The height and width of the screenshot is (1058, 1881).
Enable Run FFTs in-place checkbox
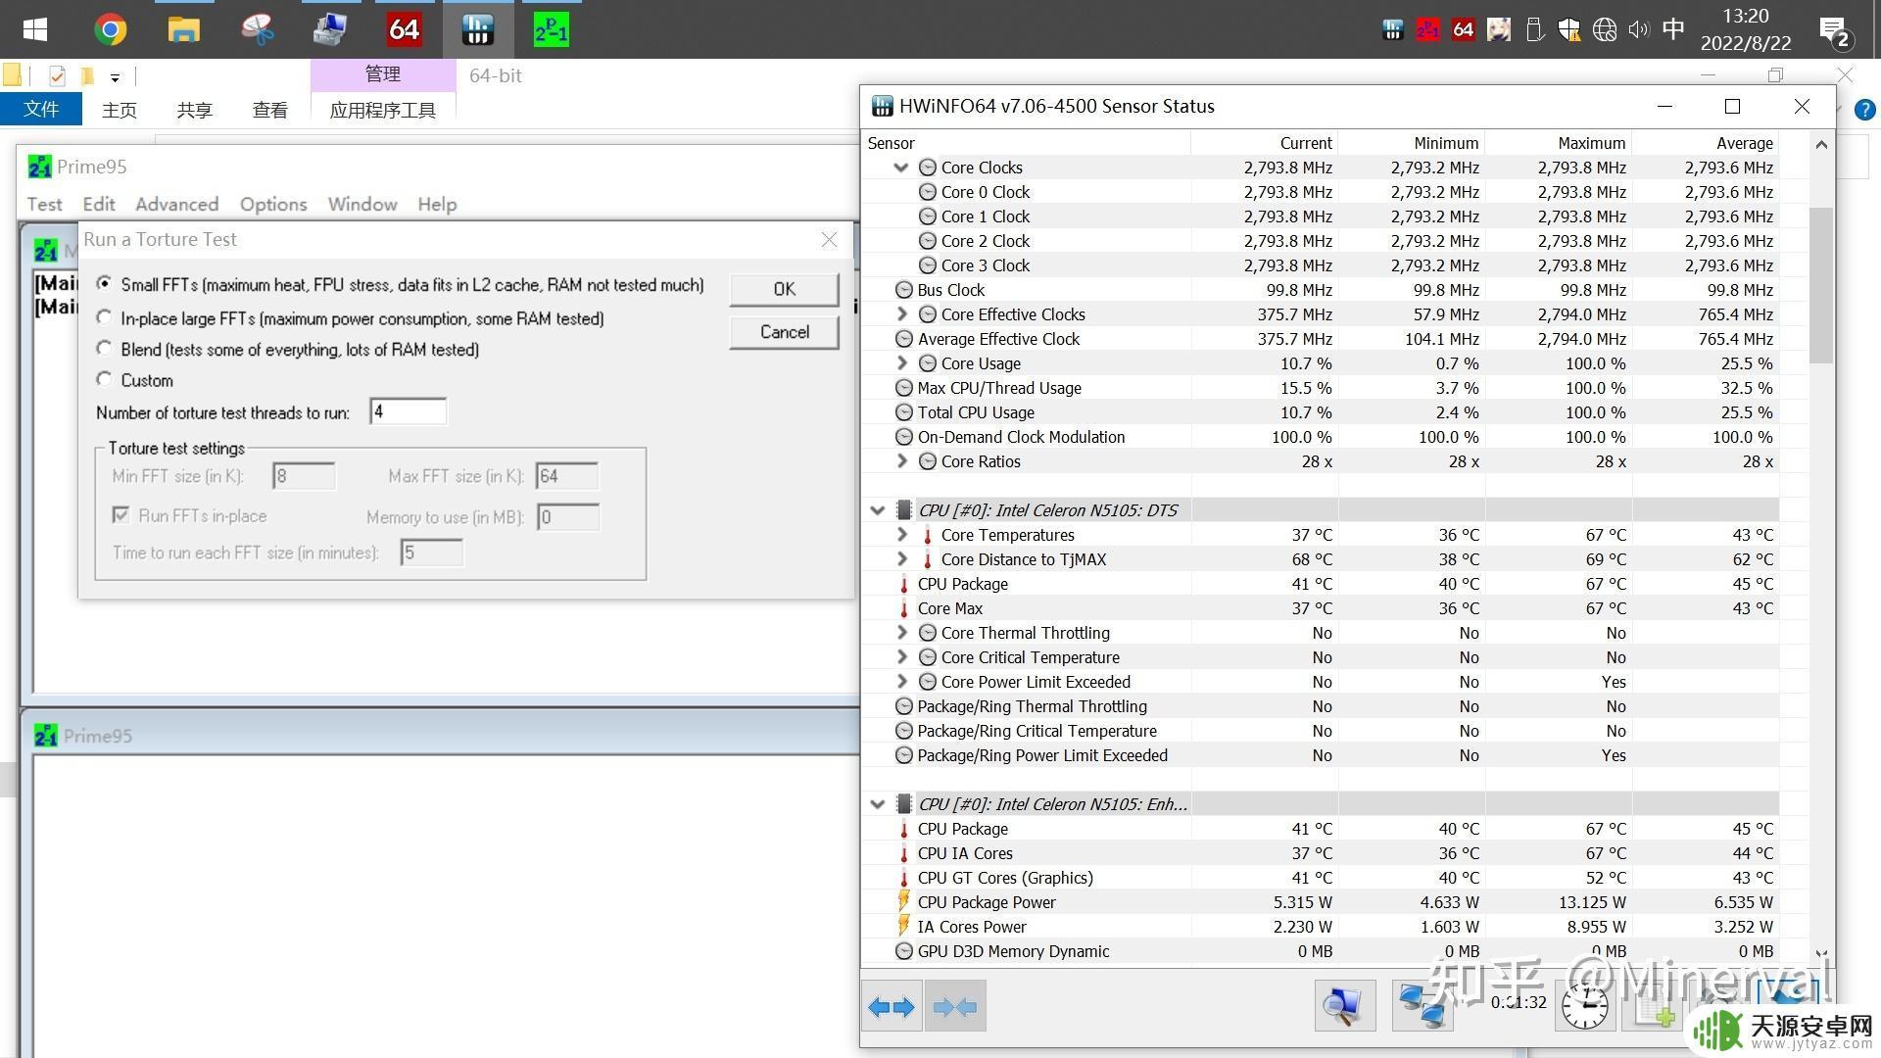coord(122,513)
